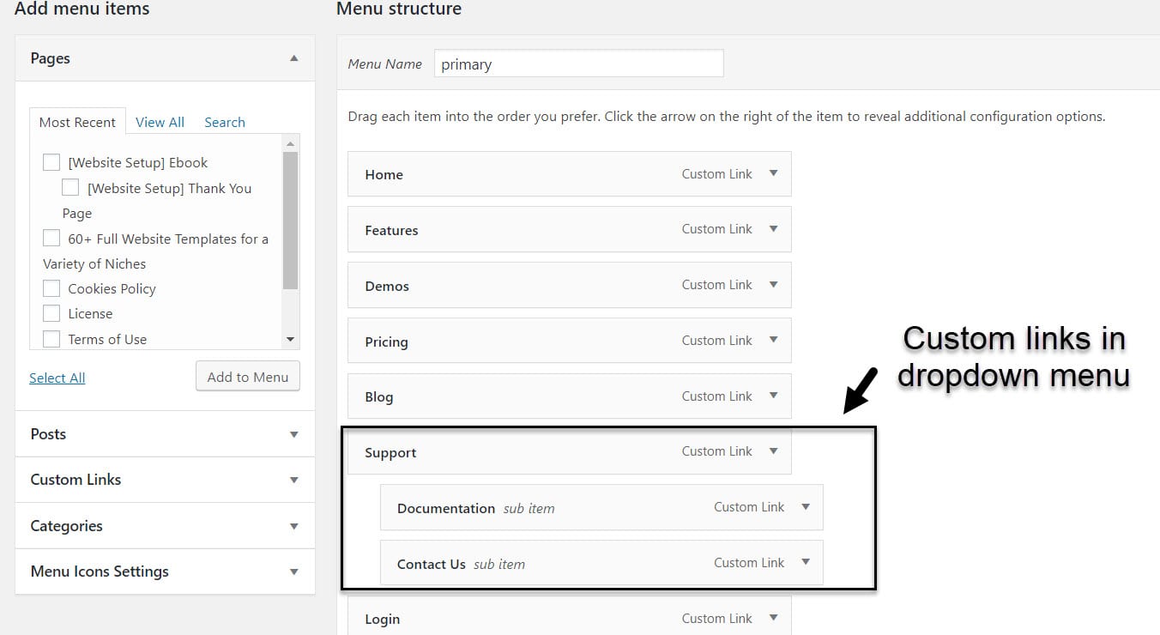Open the Documentation sub item settings
Image resolution: width=1160 pixels, height=635 pixels.
point(806,507)
